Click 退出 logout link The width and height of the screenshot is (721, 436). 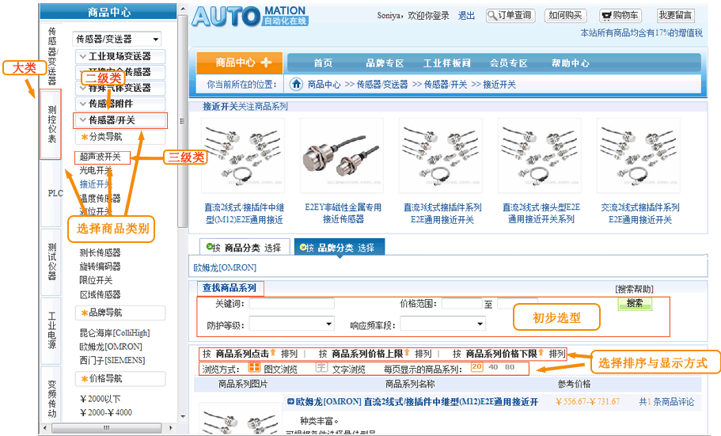(x=466, y=16)
